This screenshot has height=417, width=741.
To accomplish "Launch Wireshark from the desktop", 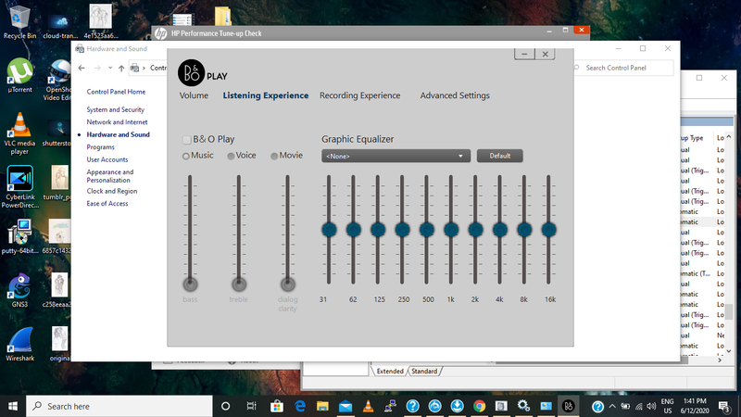I will [19, 344].
